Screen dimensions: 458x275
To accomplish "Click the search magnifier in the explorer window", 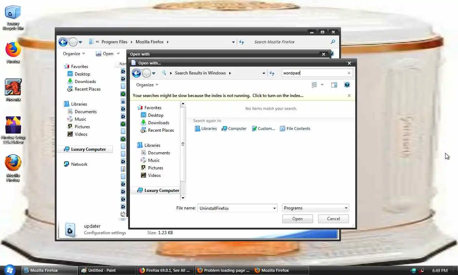I will [x=333, y=42].
